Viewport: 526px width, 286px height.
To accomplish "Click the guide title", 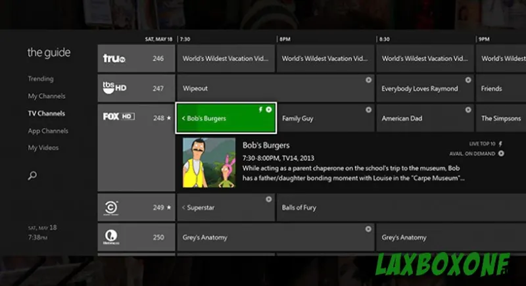I will tap(49, 53).
